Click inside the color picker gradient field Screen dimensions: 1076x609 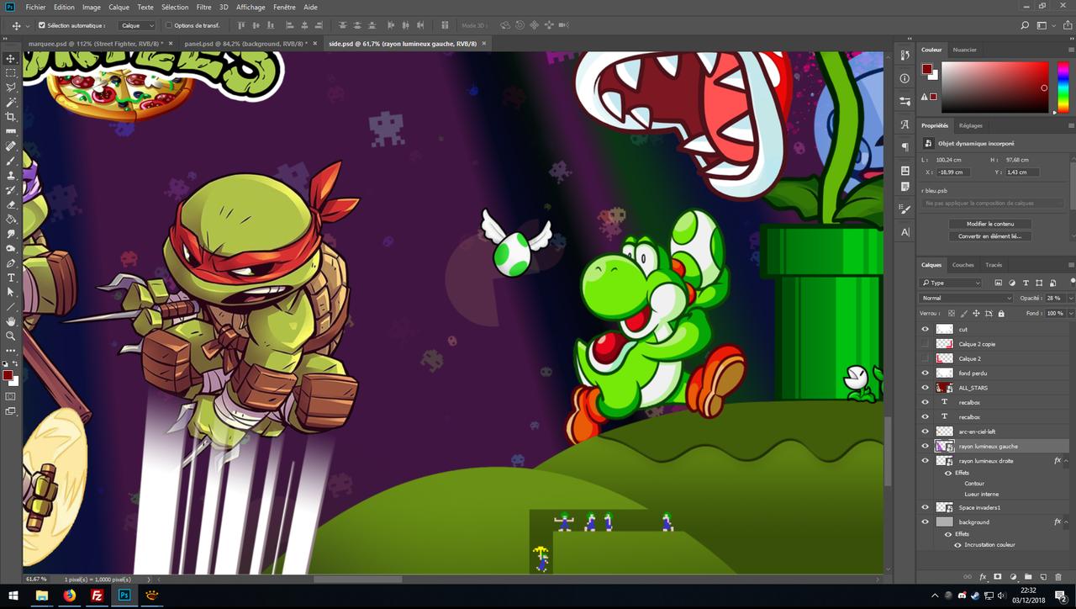click(x=995, y=87)
